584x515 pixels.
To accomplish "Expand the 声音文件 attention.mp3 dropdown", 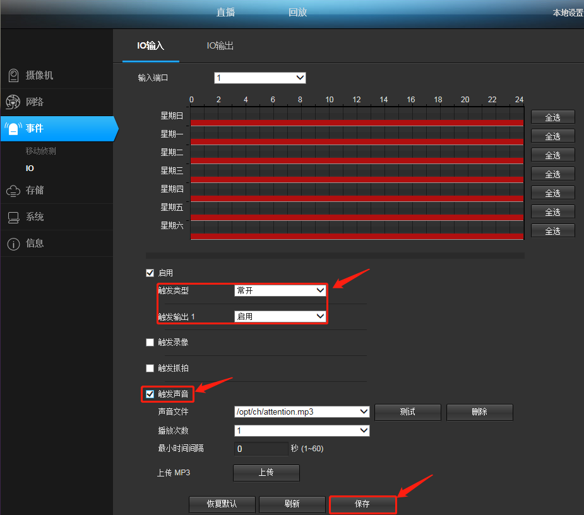I will point(301,411).
